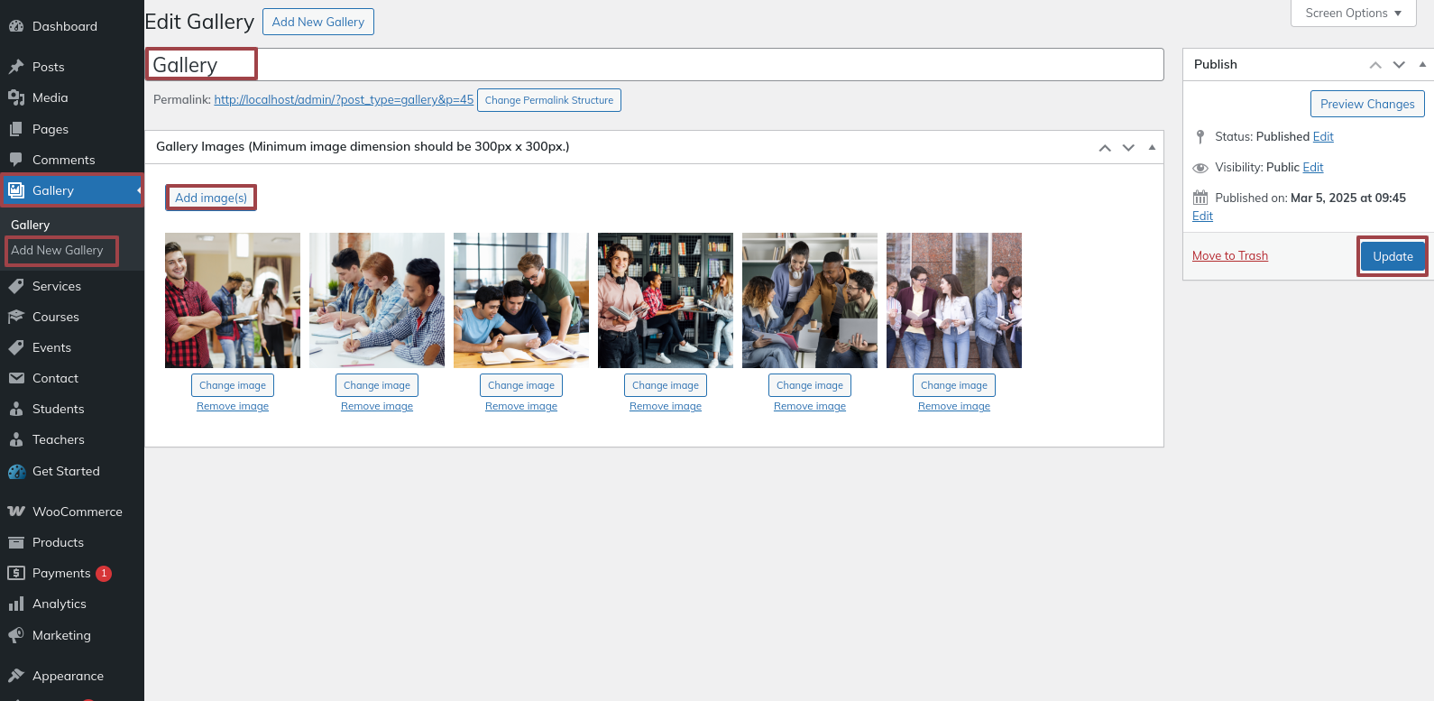This screenshot has height=701, width=1434.
Task: Edit the Visibility setting
Action: coord(1313,167)
